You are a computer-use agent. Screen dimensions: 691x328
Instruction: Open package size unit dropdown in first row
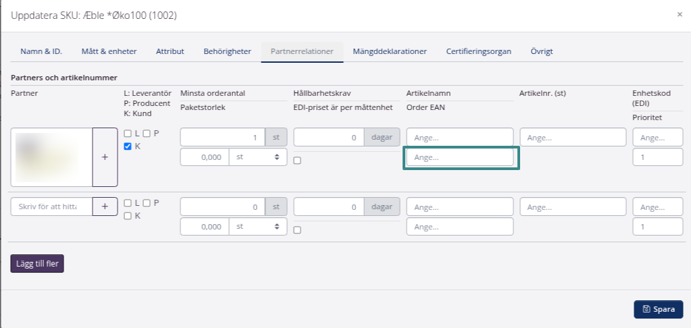point(257,157)
